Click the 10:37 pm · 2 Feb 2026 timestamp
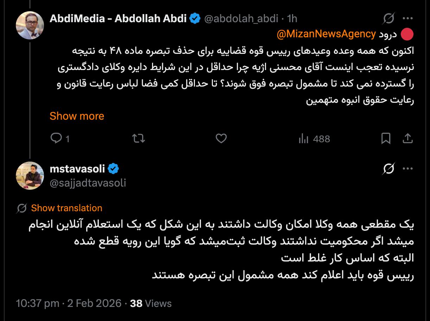The height and width of the screenshot is (321, 430). [x=69, y=303]
